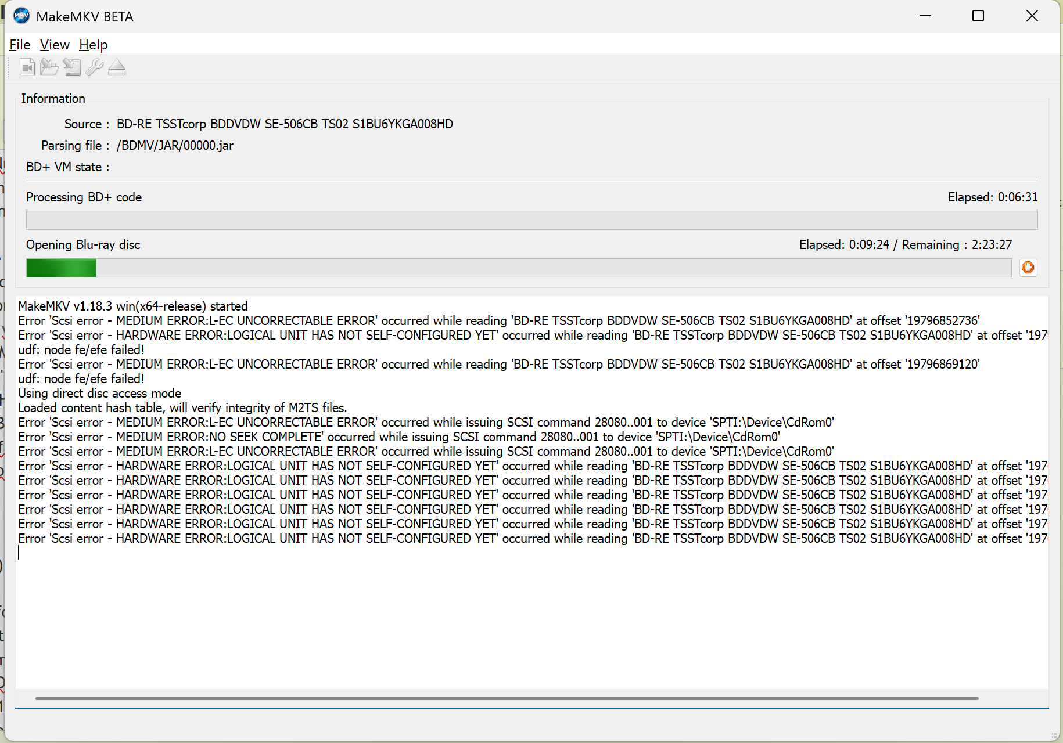Click the Information group title

(x=53, y=98)
